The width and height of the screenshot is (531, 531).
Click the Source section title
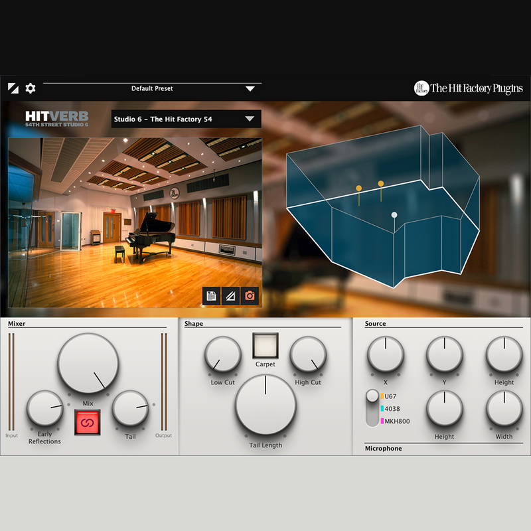coord(375,324)
